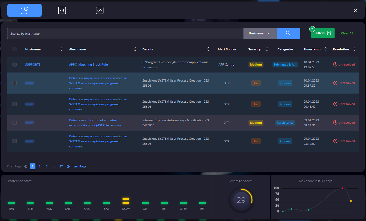Select page 1 in pagination
Viewport: 366px width, 221px height.
[x=32, y=166]
